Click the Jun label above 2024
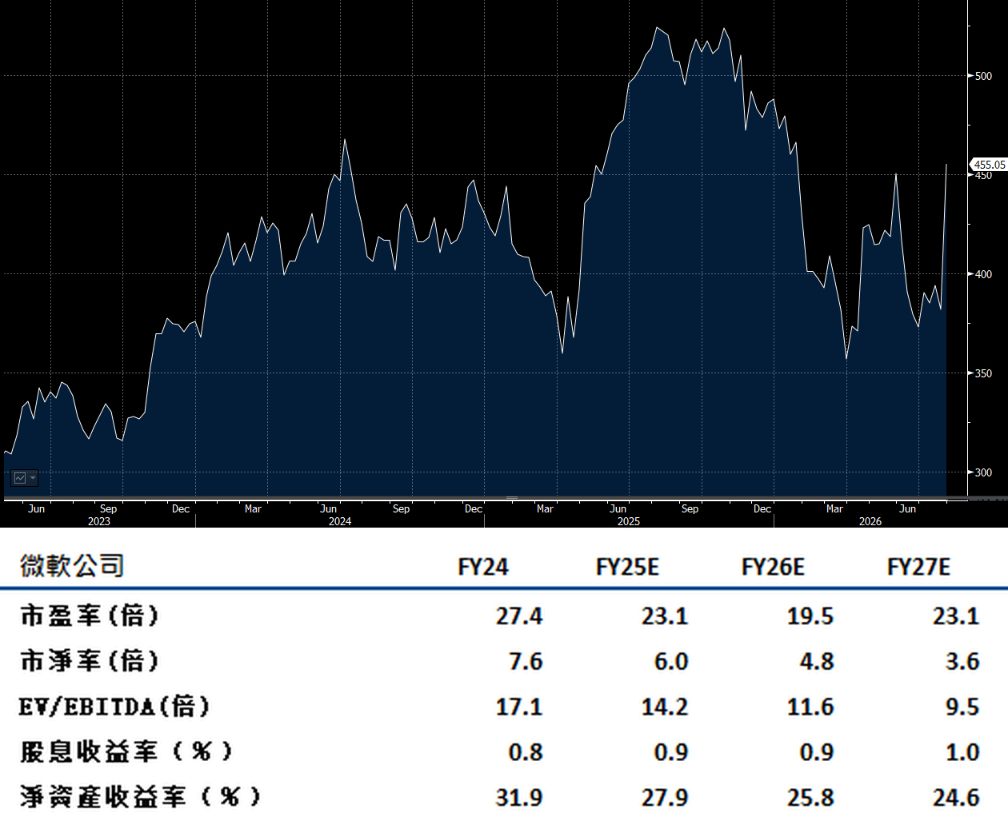Screen dimensions: 1008x821 point(328,508)
